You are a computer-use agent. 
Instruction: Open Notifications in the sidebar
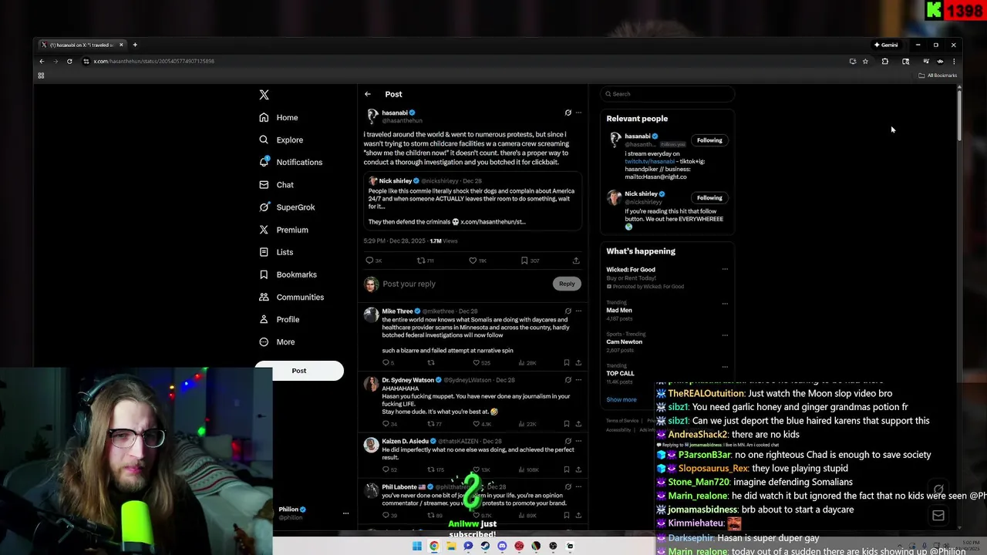click(x=291, y=162)
